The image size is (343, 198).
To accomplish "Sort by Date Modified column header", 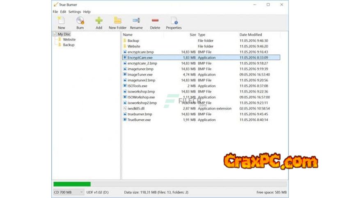I will 251,35.
